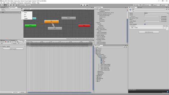Switch Animation window to Curves view
The height and width of the screenshot is (95, 169).
pos(22,92)
